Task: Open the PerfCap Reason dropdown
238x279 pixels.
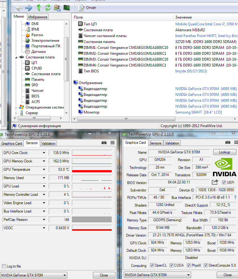Action: (44, 220)
